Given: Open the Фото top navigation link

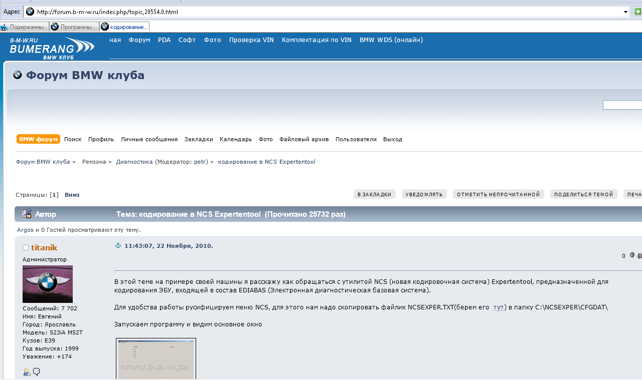Looking at the screenshot, I should [x=212, y=40].
